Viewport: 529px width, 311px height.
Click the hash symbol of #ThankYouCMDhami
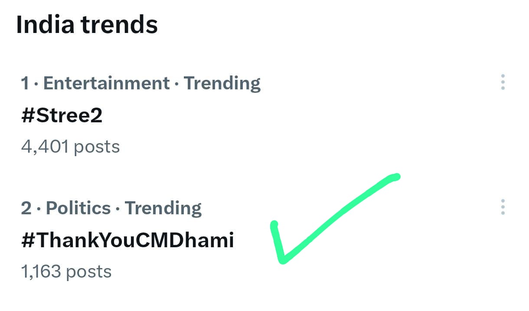pyautogui.click(x=28, y=240)
